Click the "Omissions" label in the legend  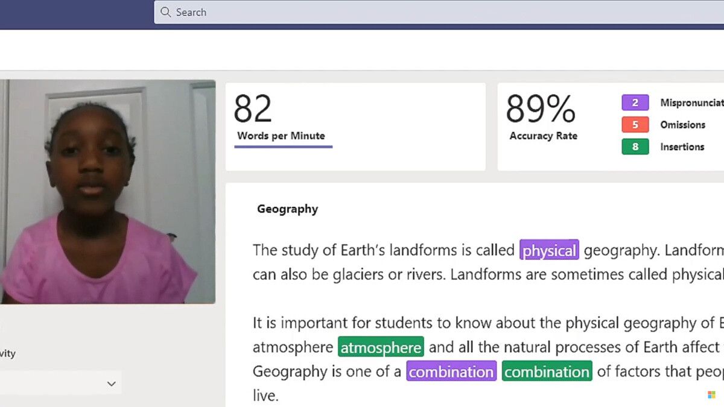click(684, 125)
